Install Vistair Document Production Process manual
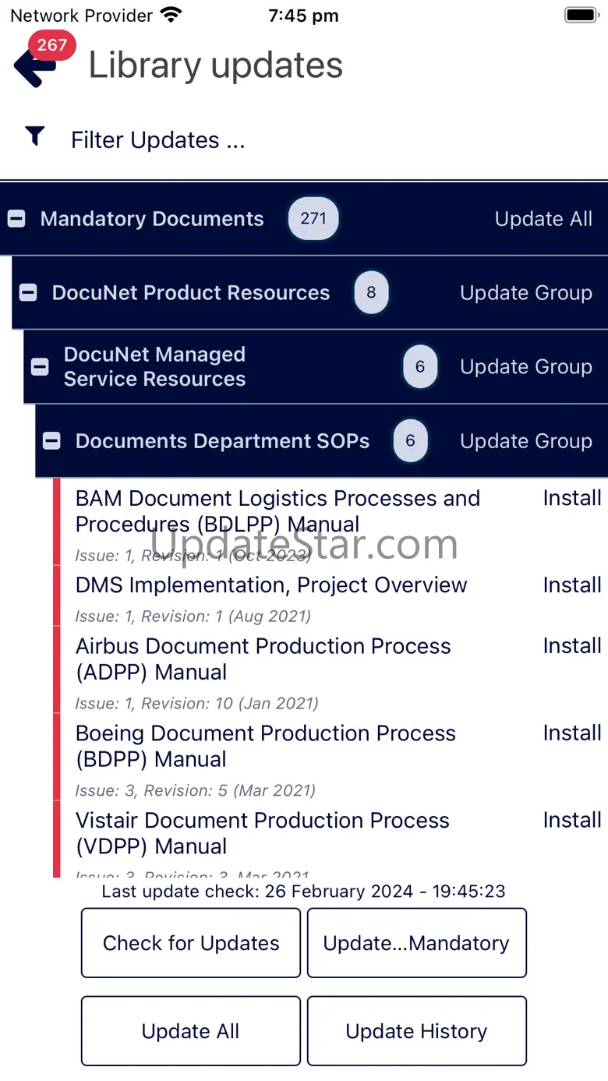Viewport: 608px width, 1081px height. point(572,820)
